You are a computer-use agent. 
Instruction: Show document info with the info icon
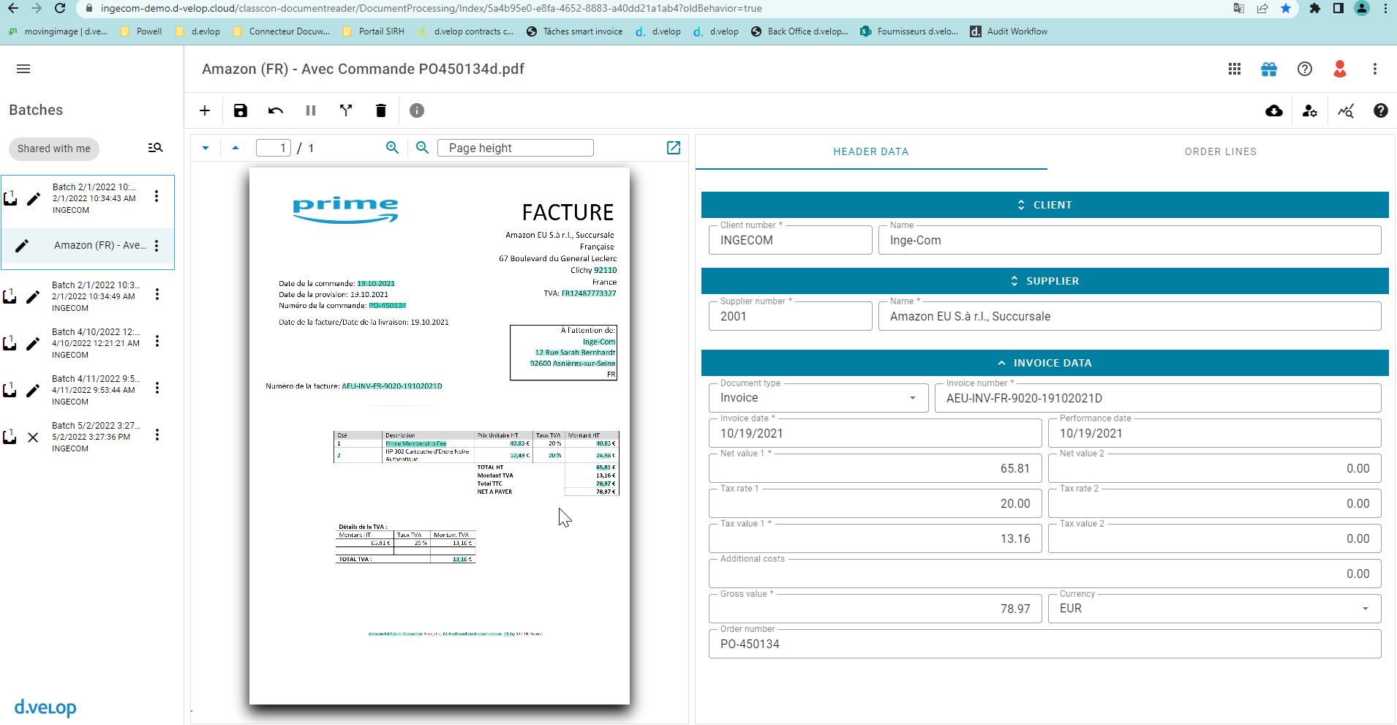click(417, 110)
